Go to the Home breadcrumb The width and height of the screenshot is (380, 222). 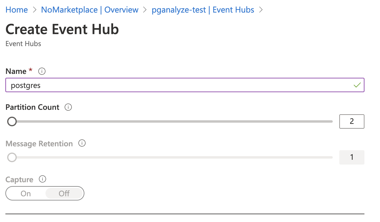pos(17,10)
